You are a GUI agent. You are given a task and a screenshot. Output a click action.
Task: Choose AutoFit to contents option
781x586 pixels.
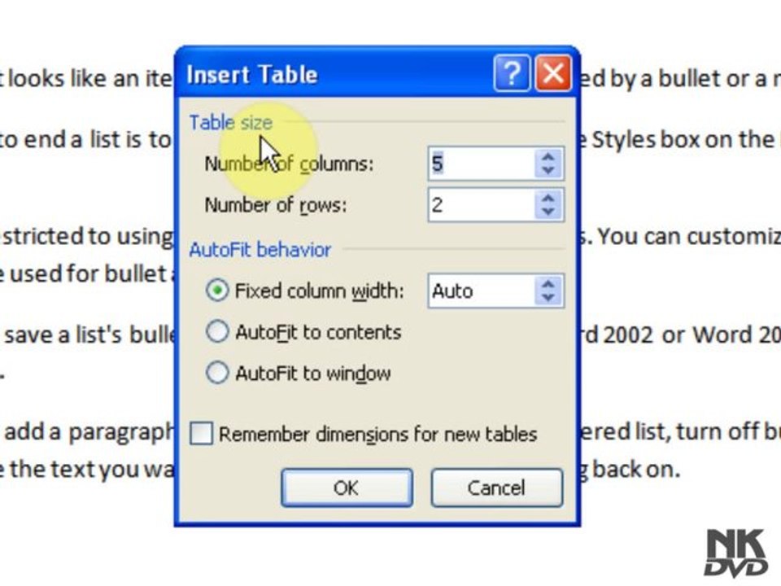point(217,331)
